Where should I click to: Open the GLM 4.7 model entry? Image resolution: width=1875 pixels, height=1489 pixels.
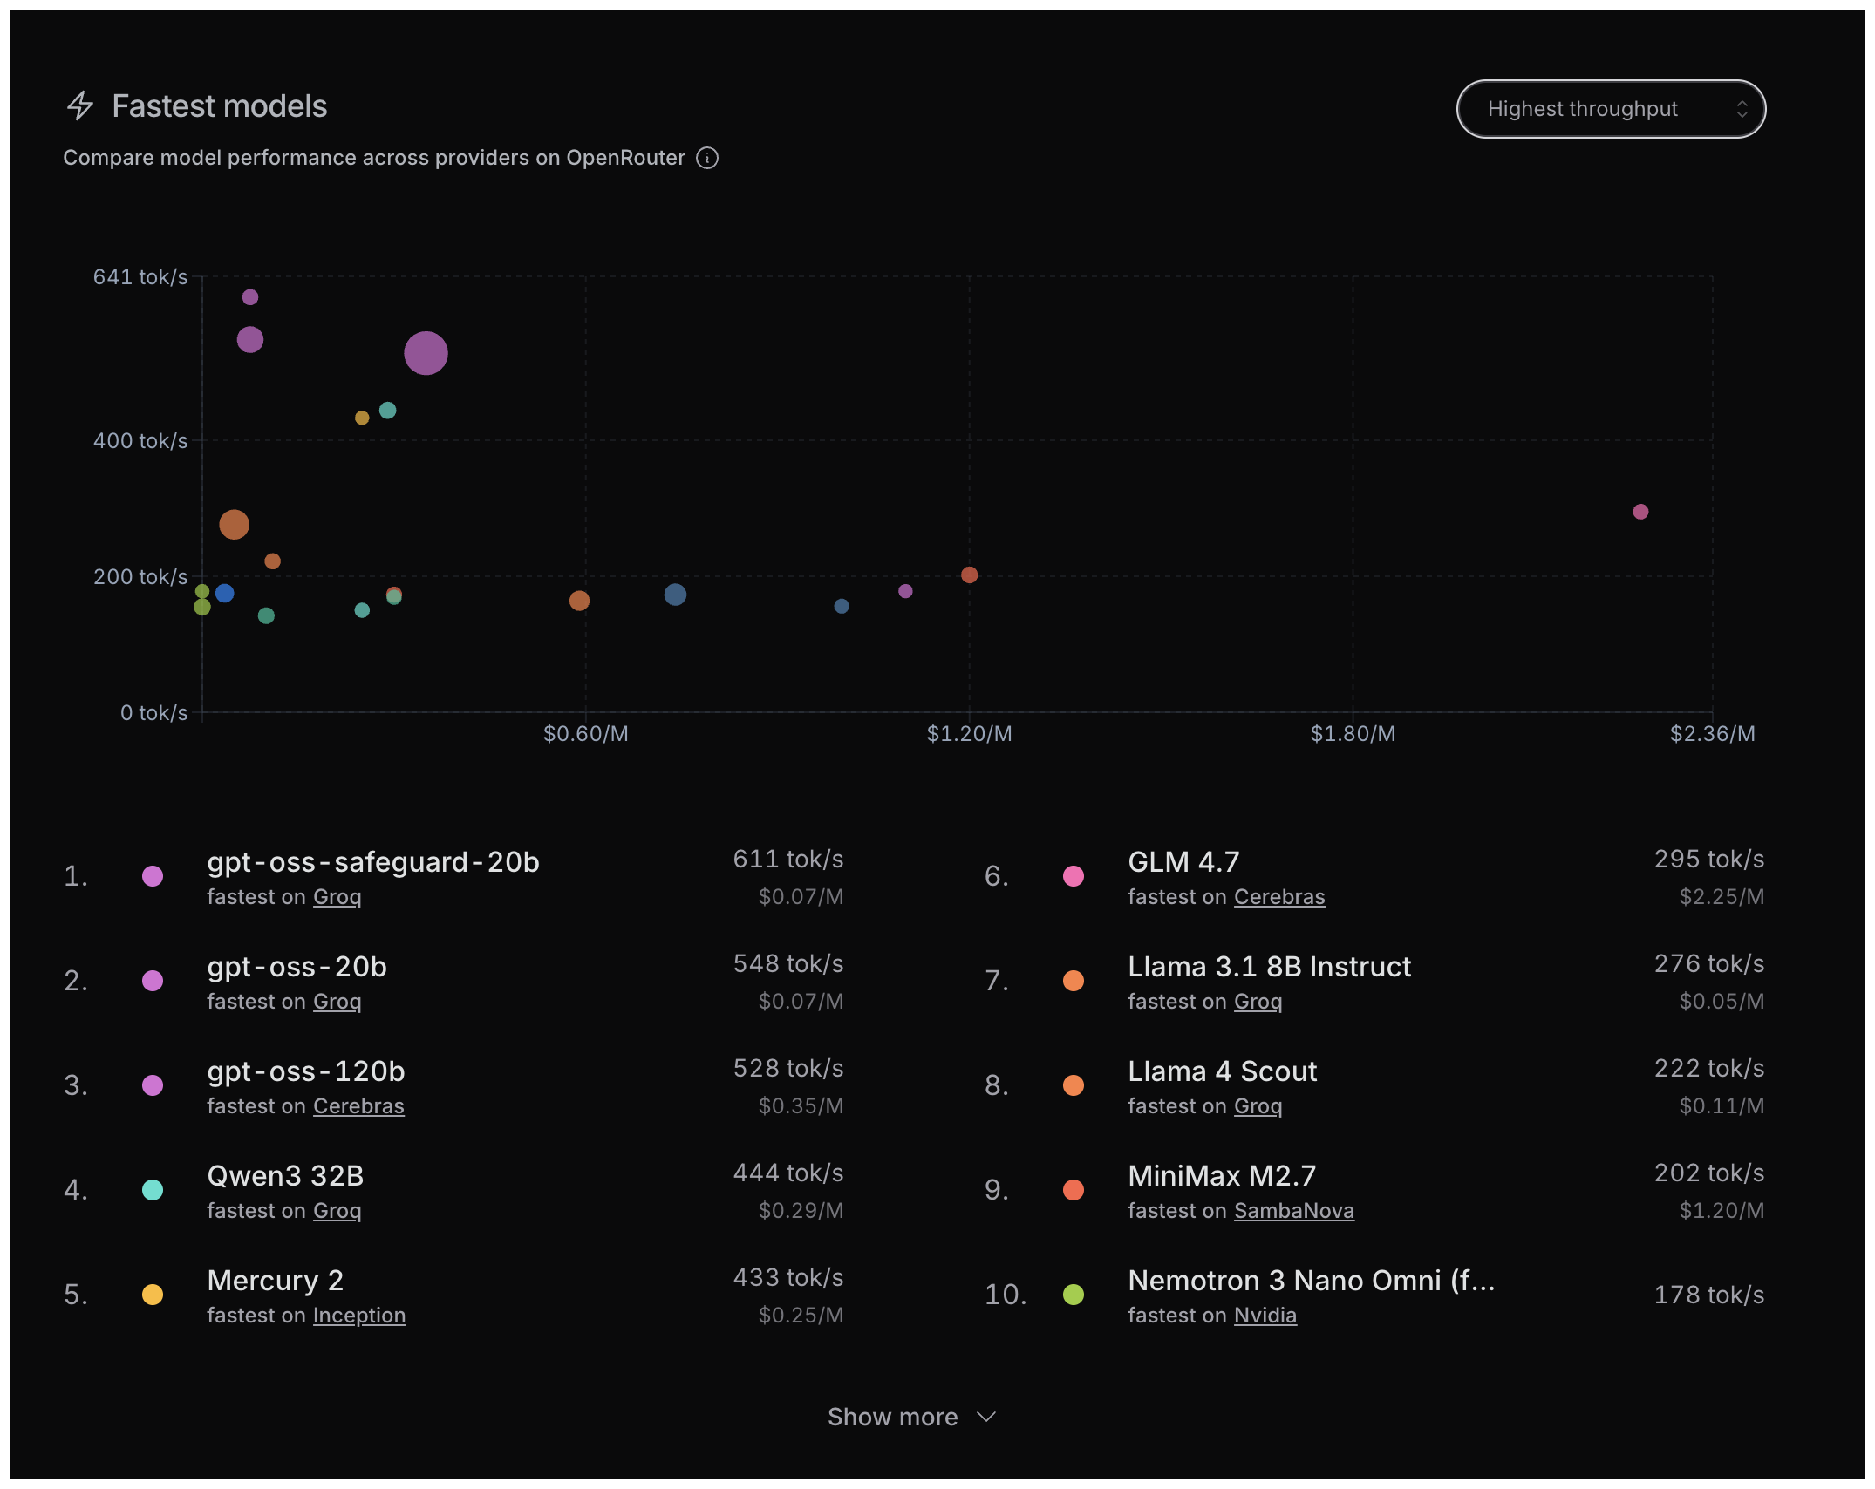(1183, 862)
